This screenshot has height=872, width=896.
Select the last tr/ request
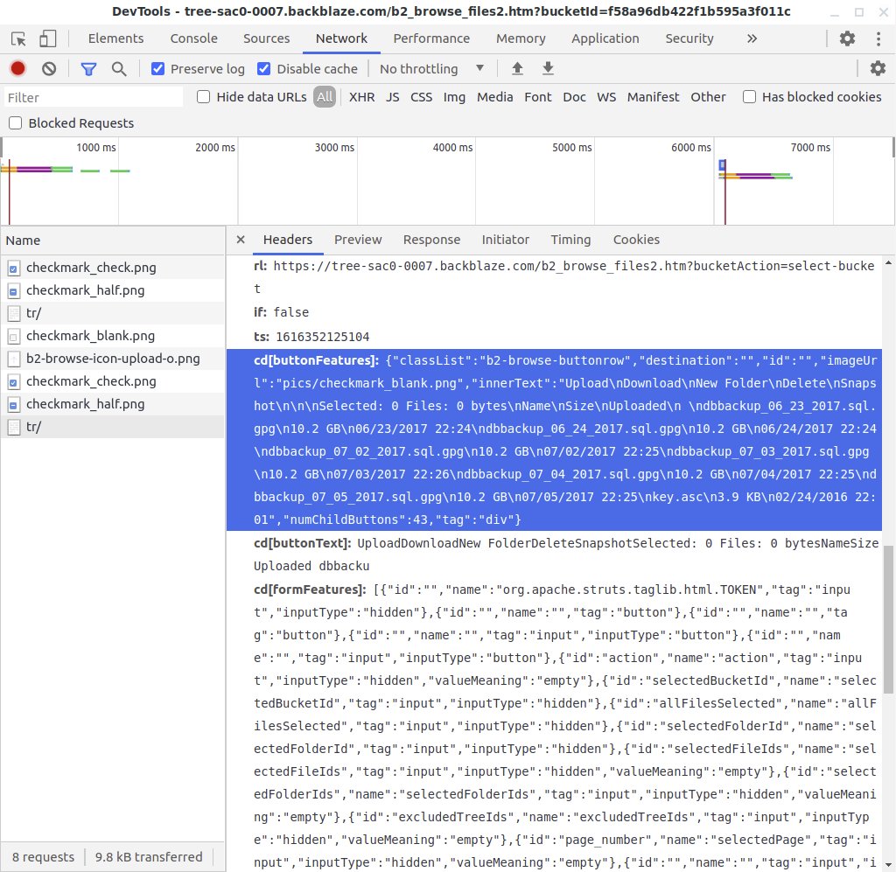tap(113, 427)
